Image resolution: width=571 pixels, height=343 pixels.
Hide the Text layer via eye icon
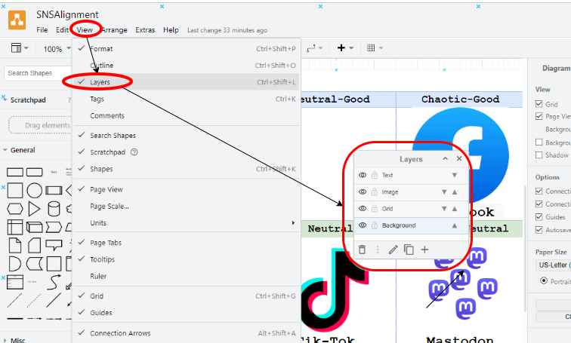pos(363,175)
